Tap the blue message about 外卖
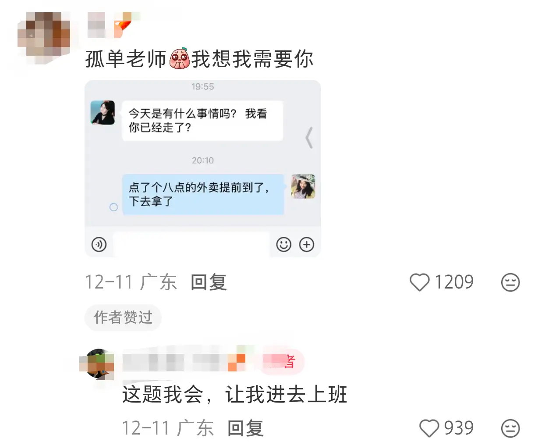This screenshot has width=552, height=442. tap(203, 194)
